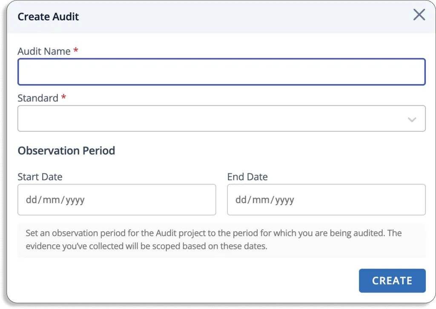
Task: Click the Standard field label
Action: pos(38,98)
